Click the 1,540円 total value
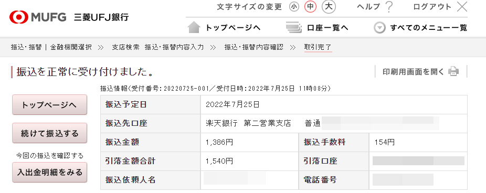 [219, 161]
